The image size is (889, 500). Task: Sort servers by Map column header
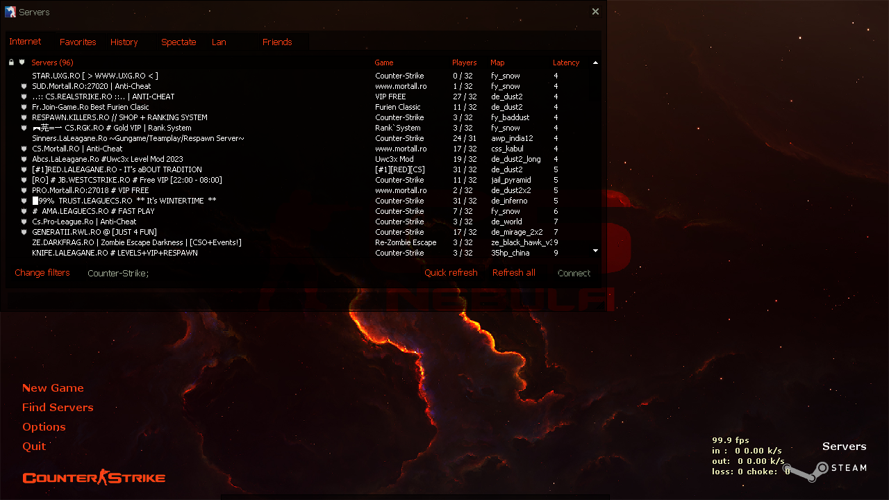coord(497,62)
